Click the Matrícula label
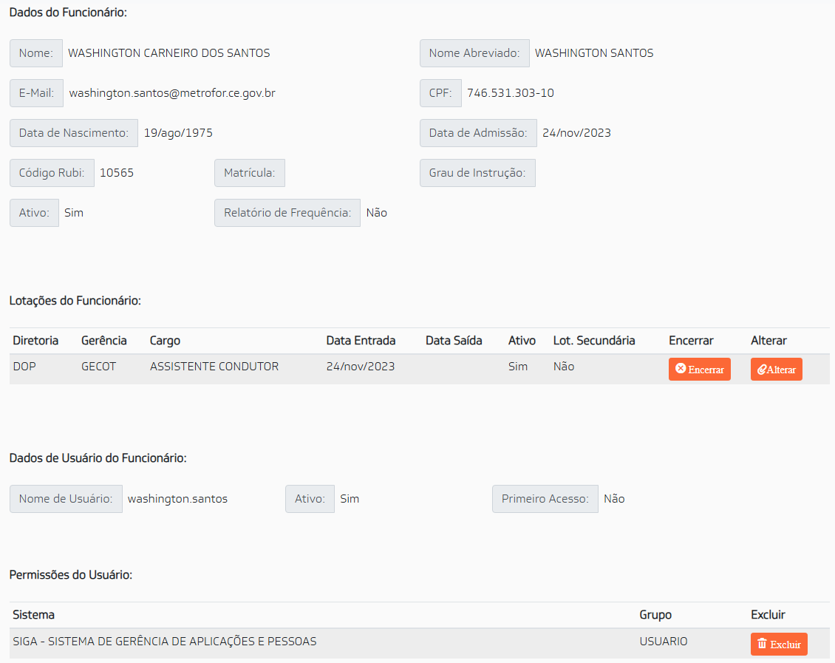The image size is (835, 663). point(249,173)
